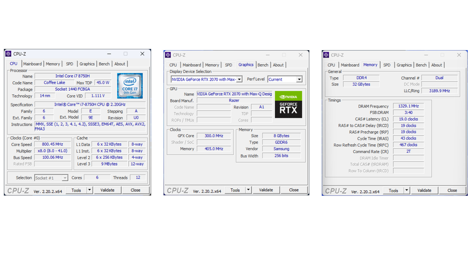Click CPU-Z app icon in Graphics window title bar
Image resolution: width=468 pixels, height=263 pixels.
pyautogui.click(x=168, y=55)
